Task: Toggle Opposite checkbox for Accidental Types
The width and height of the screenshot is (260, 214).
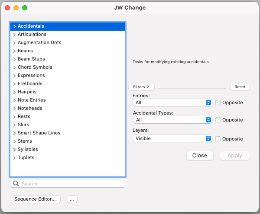Action: point(218,120)
